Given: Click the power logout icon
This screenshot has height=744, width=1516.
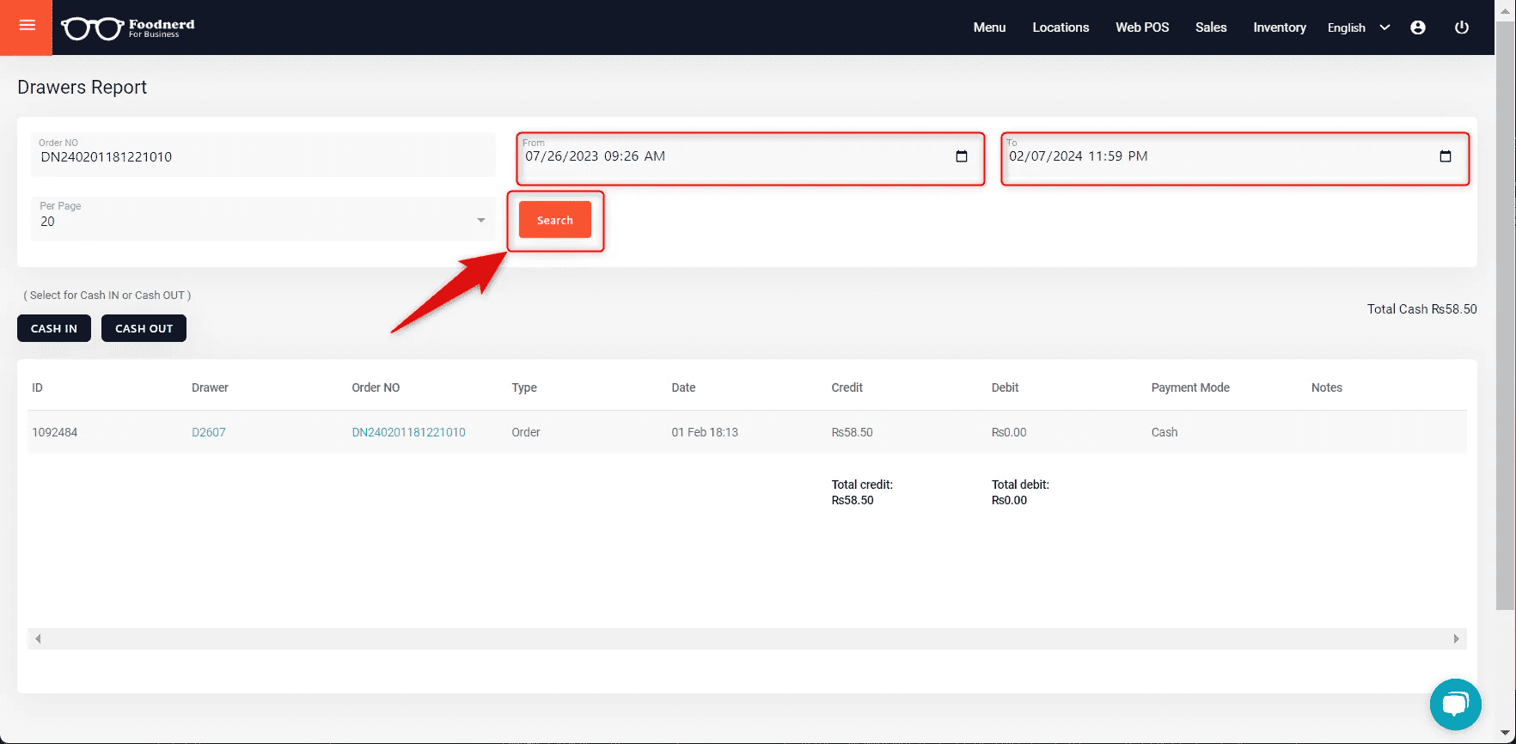Looking at the screenshot, I should point(1461,27).
